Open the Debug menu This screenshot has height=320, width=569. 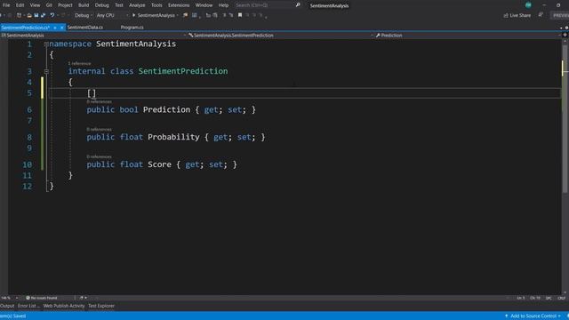click(101, 5)
